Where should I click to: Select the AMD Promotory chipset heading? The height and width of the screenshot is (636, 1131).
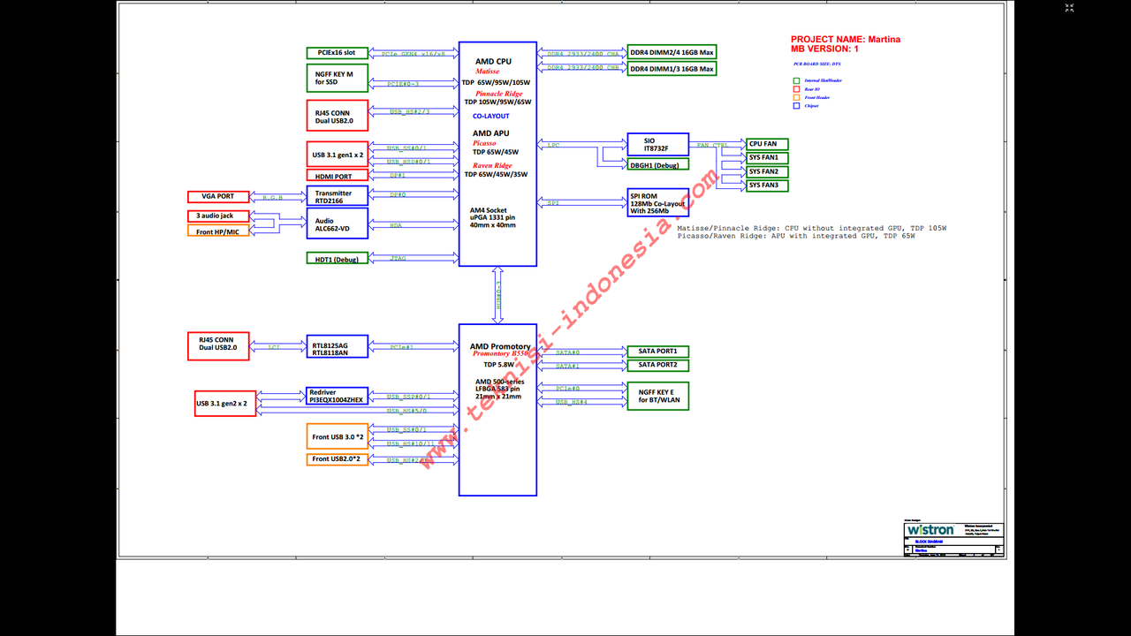(x=500, y=346)
